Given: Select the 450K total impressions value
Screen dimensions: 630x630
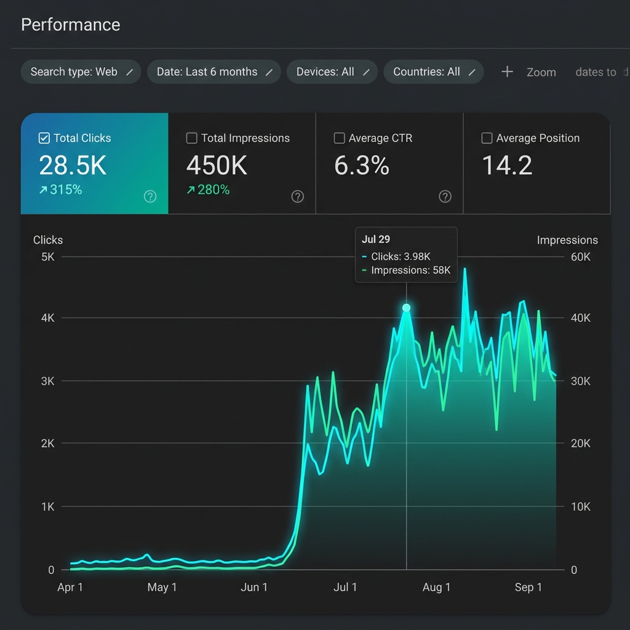Looking at the screenshot, I should pos(217,165).
